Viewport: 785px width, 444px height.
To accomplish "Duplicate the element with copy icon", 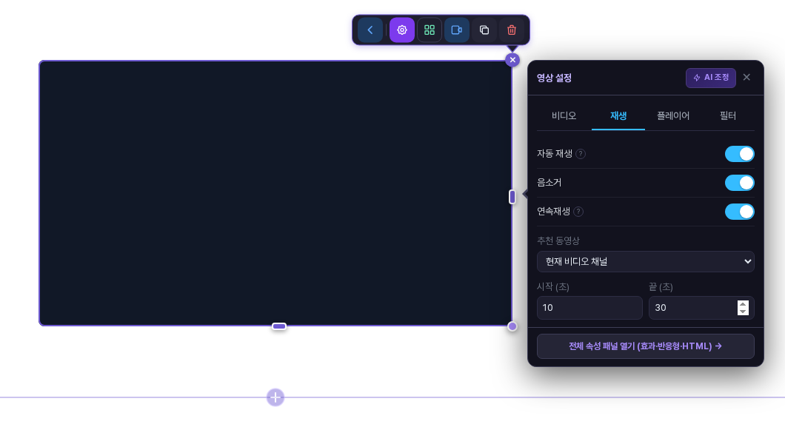I will click(x=484, y=30).
